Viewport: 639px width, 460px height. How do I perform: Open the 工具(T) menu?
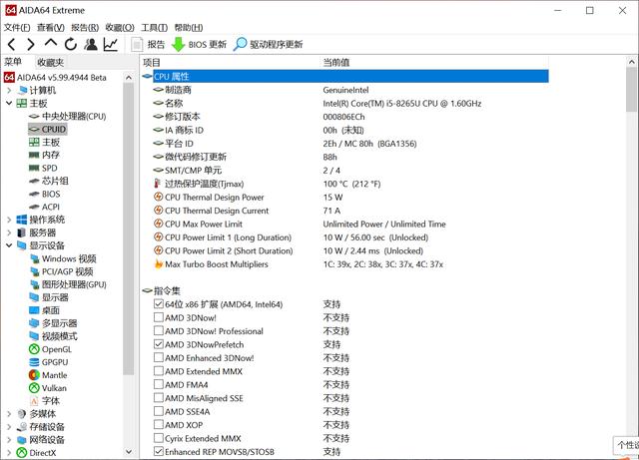click(154, 27)
